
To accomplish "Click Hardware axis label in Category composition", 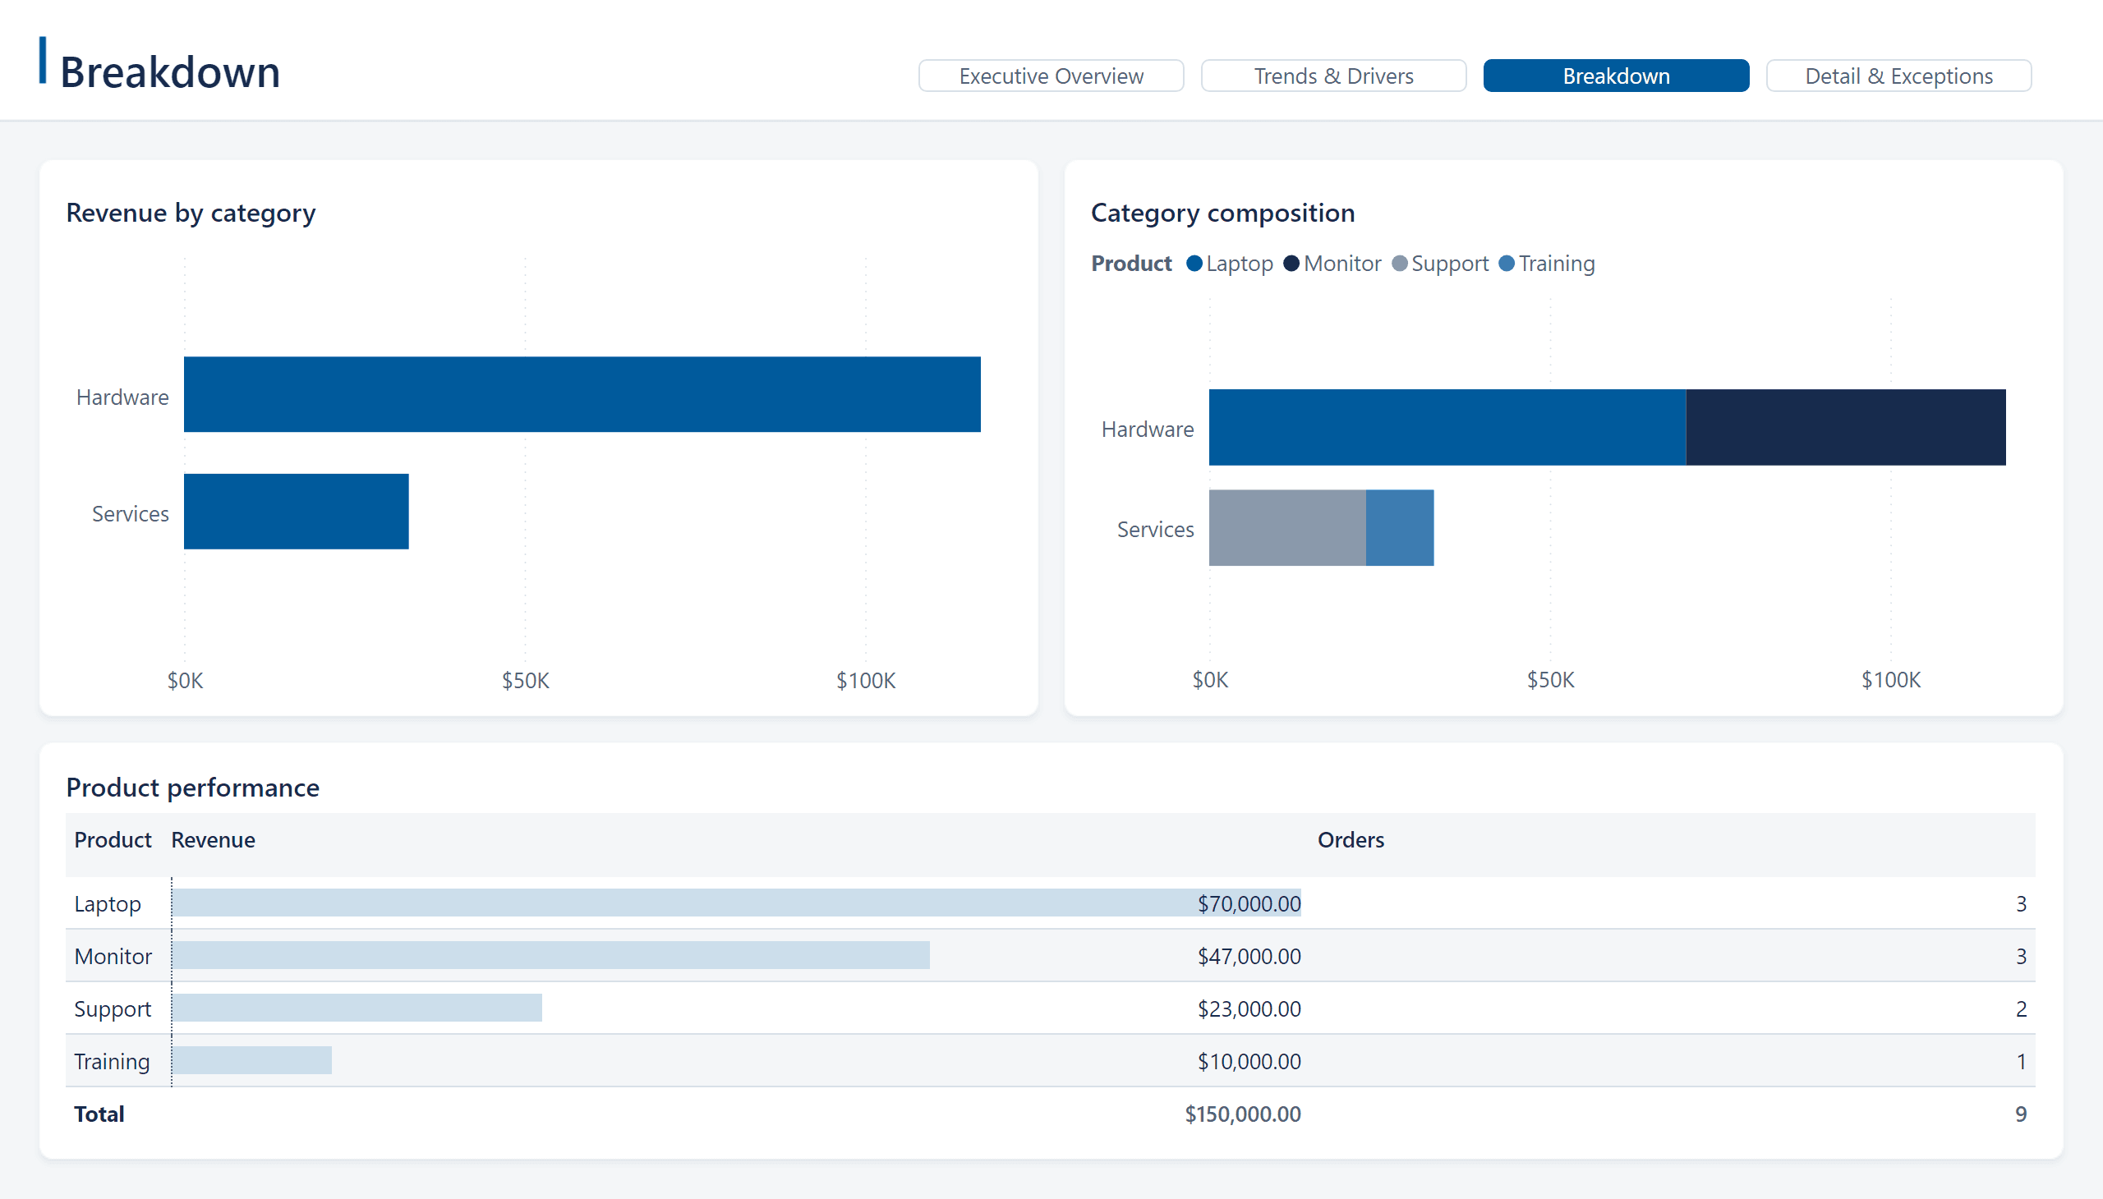I will pyautogui.click(x=1147, y=429).
